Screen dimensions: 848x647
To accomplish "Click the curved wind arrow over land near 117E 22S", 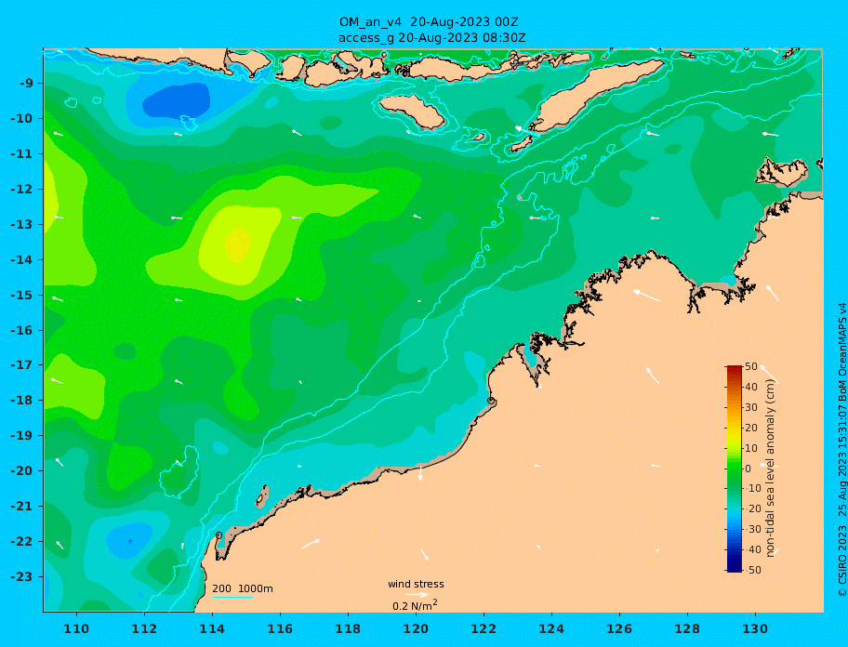I will click(311, 545).
